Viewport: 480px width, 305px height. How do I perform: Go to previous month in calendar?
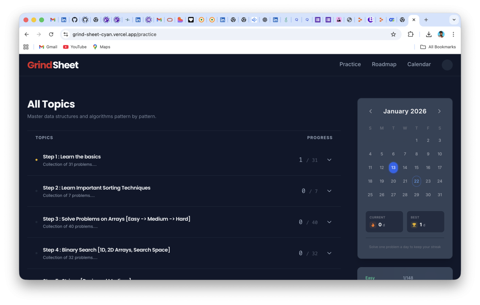tap(370, 111)
